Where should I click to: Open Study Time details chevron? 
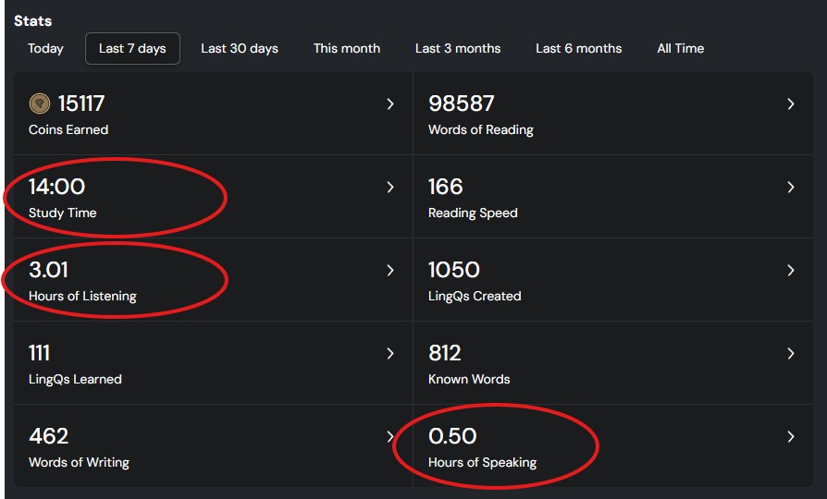(390, 188)
